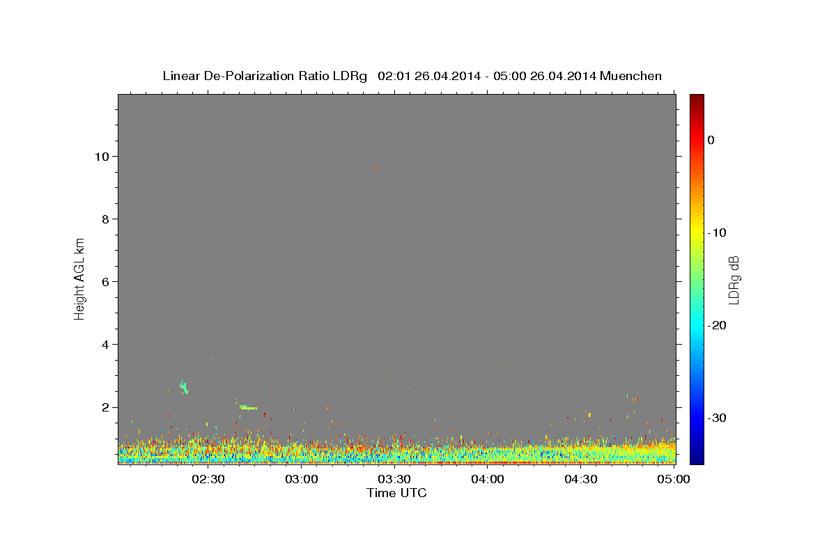The height and width of the screenshot is (557, 836).
Task: Click the height tick label 2
Action: (104, 407)
